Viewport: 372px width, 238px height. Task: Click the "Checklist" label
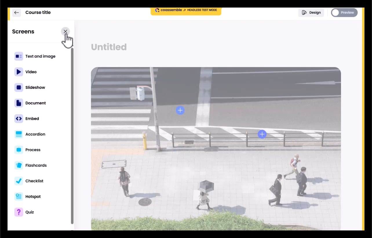tap(34, 181)
